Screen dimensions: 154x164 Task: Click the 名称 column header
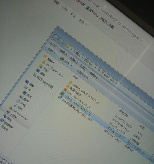pos(75,77)
